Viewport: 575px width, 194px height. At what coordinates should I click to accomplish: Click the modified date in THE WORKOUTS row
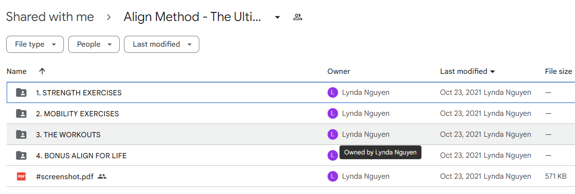tap(485, 134)
